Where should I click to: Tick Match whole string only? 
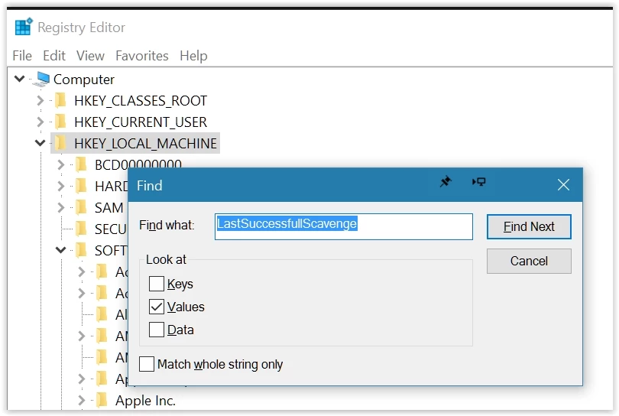[x=147, y=364]
